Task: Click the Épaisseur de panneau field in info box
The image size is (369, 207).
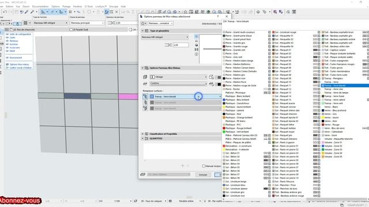Action: (x=126, y=23)
